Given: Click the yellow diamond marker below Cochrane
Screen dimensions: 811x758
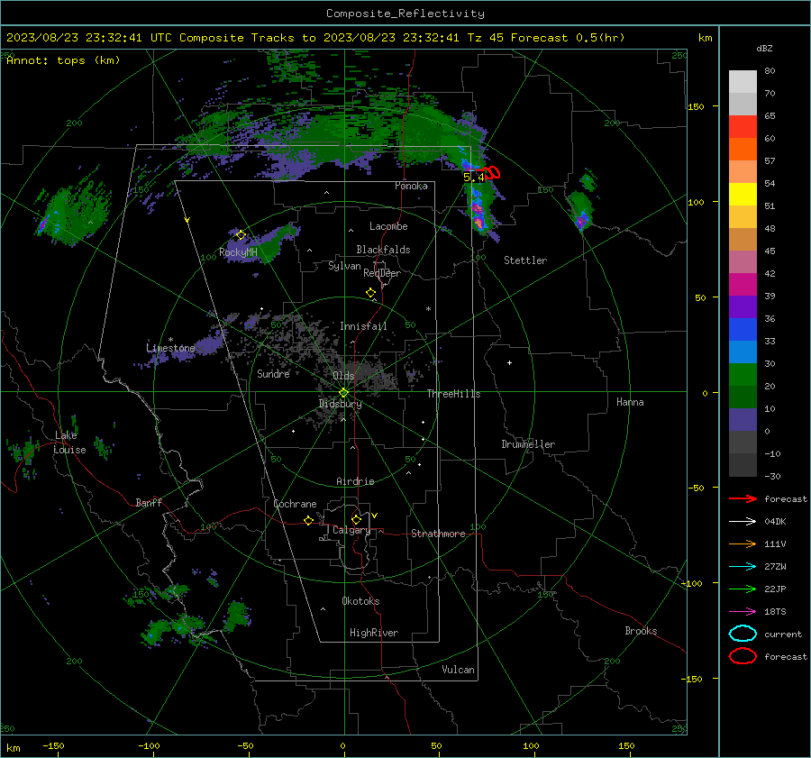Looking at the screenshot, I should (308, 520).
